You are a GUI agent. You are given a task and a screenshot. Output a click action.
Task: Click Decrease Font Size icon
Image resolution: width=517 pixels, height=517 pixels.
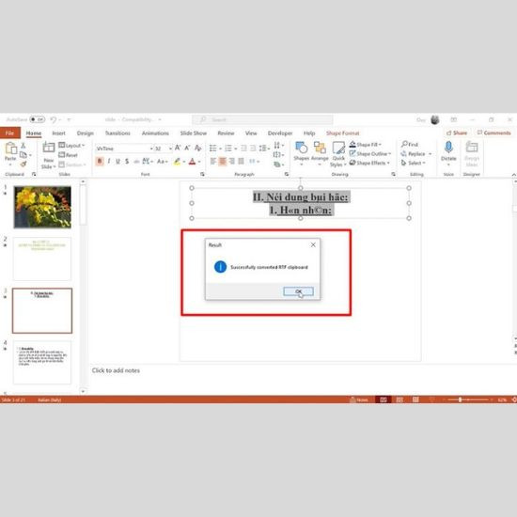click(x=187, y=148)
